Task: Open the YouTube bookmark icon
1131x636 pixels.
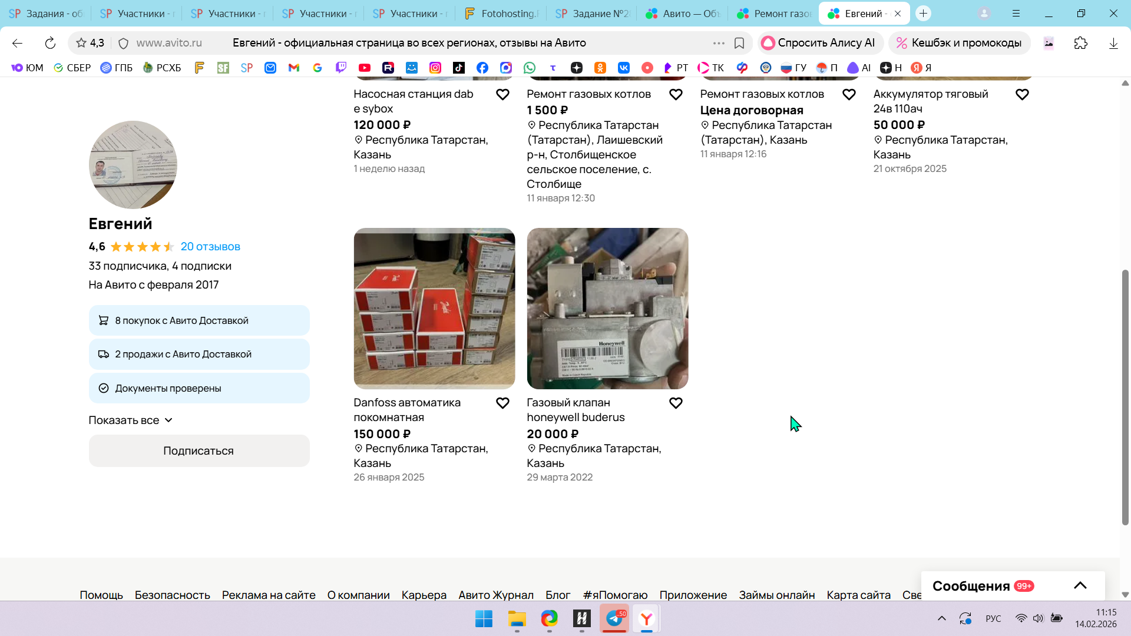Action: [x=365, y=68]
